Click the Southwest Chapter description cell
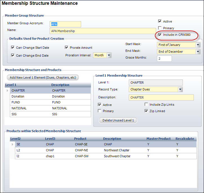This screenshot has height=193, width=204. (x=117, y=156)
